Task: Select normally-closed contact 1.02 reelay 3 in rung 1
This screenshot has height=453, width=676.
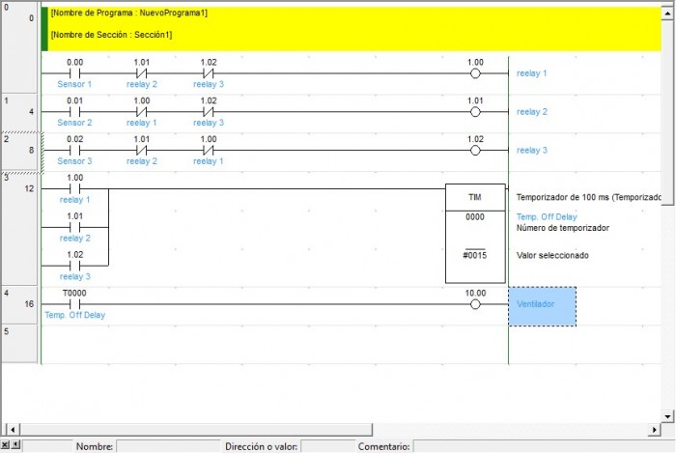Action: pyautogui.click(x=209, y=112)
